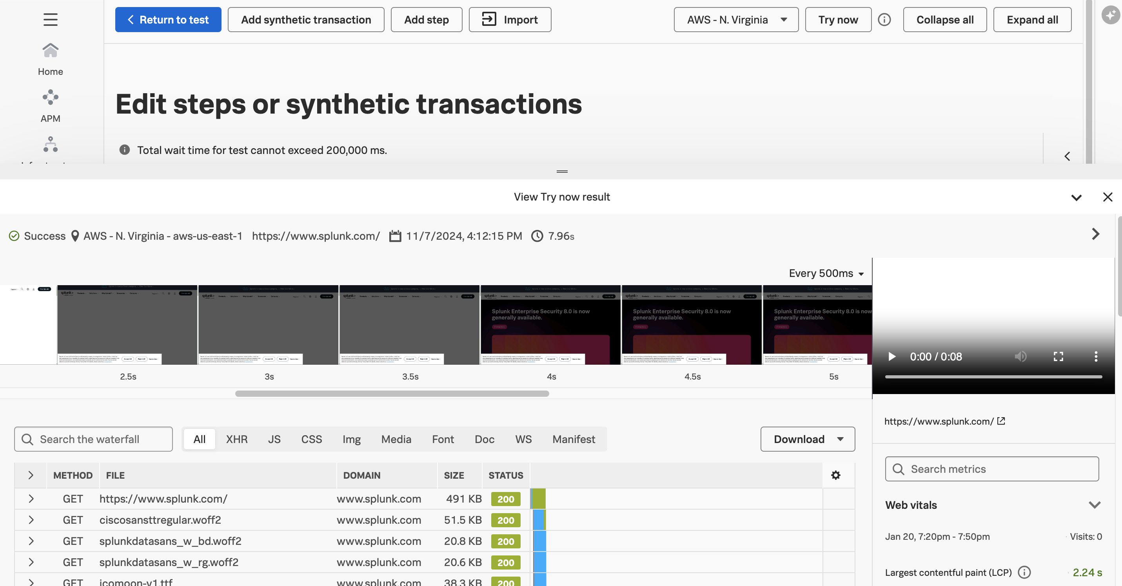Click Add synthetic transaction button
Image resolution: width=1122 pixels, height=586 pixels.
pos(306,20)
